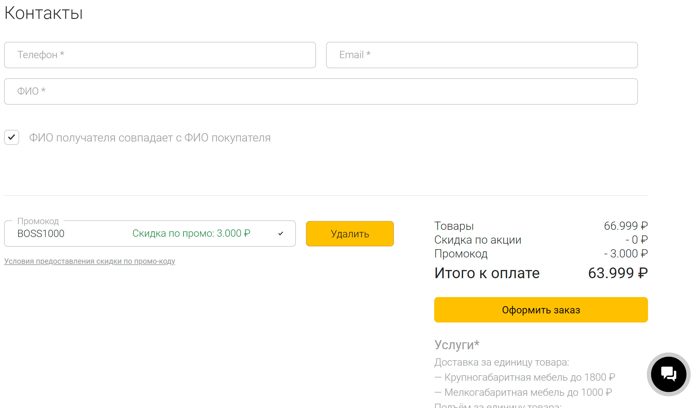Select the - 0 ₽ discount value

637,240
